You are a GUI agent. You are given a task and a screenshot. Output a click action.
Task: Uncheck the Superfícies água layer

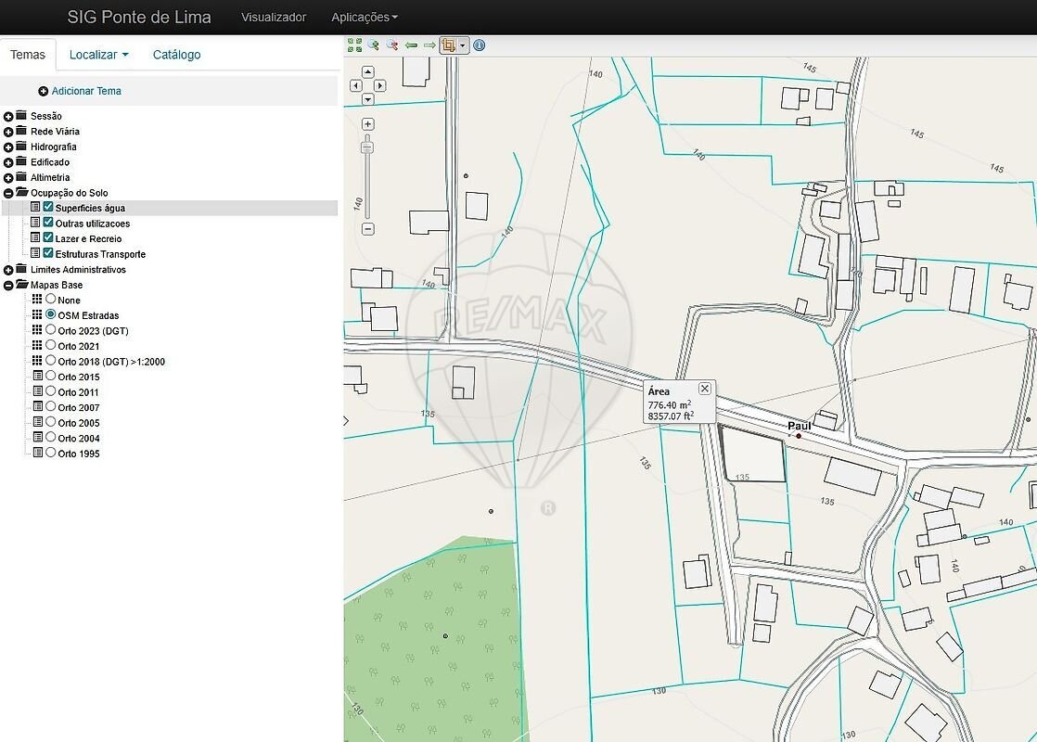[x=49, y=208]
